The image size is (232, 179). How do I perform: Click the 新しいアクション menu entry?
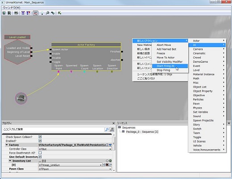160,41
